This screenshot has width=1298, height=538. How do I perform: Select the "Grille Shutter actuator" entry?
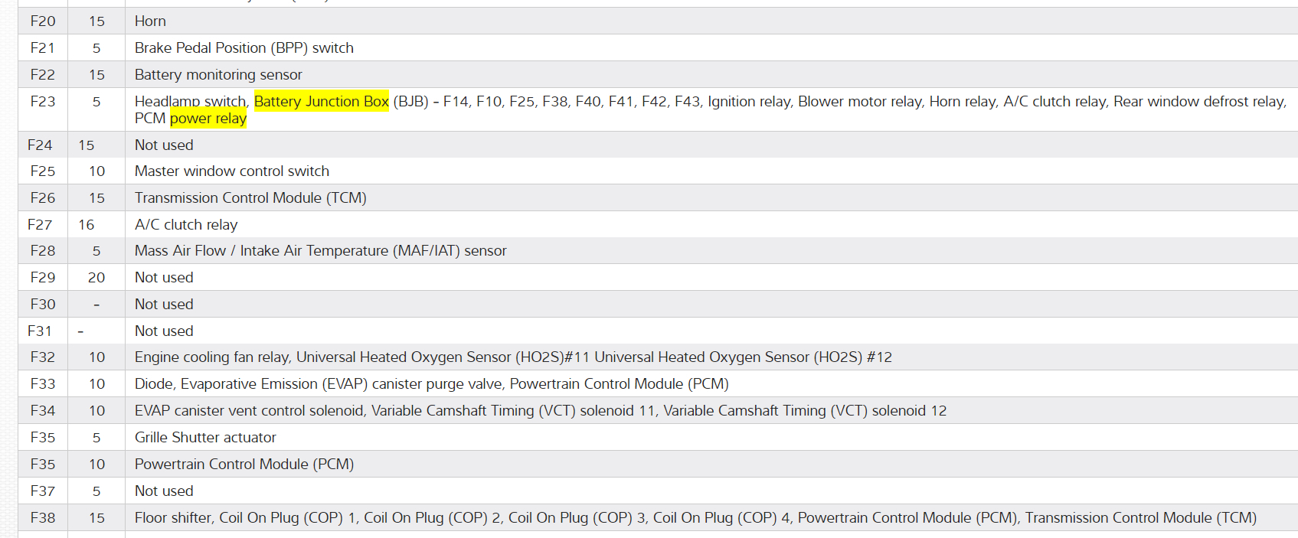pos(205,438)
